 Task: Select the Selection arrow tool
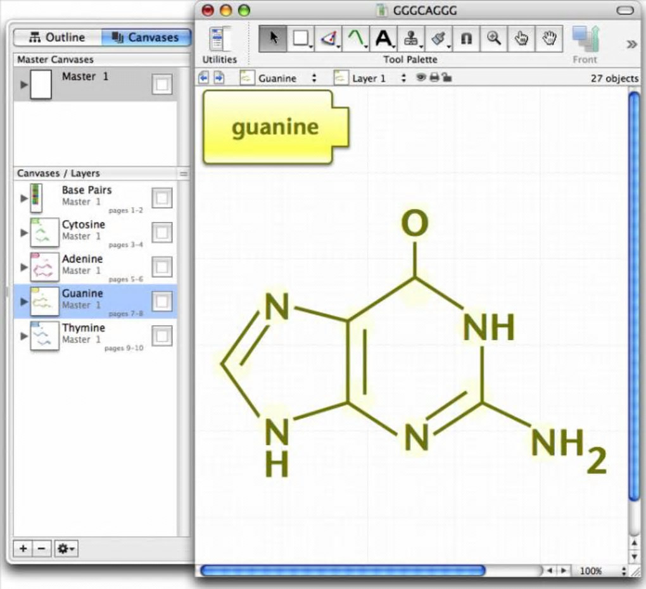[273, 39]
